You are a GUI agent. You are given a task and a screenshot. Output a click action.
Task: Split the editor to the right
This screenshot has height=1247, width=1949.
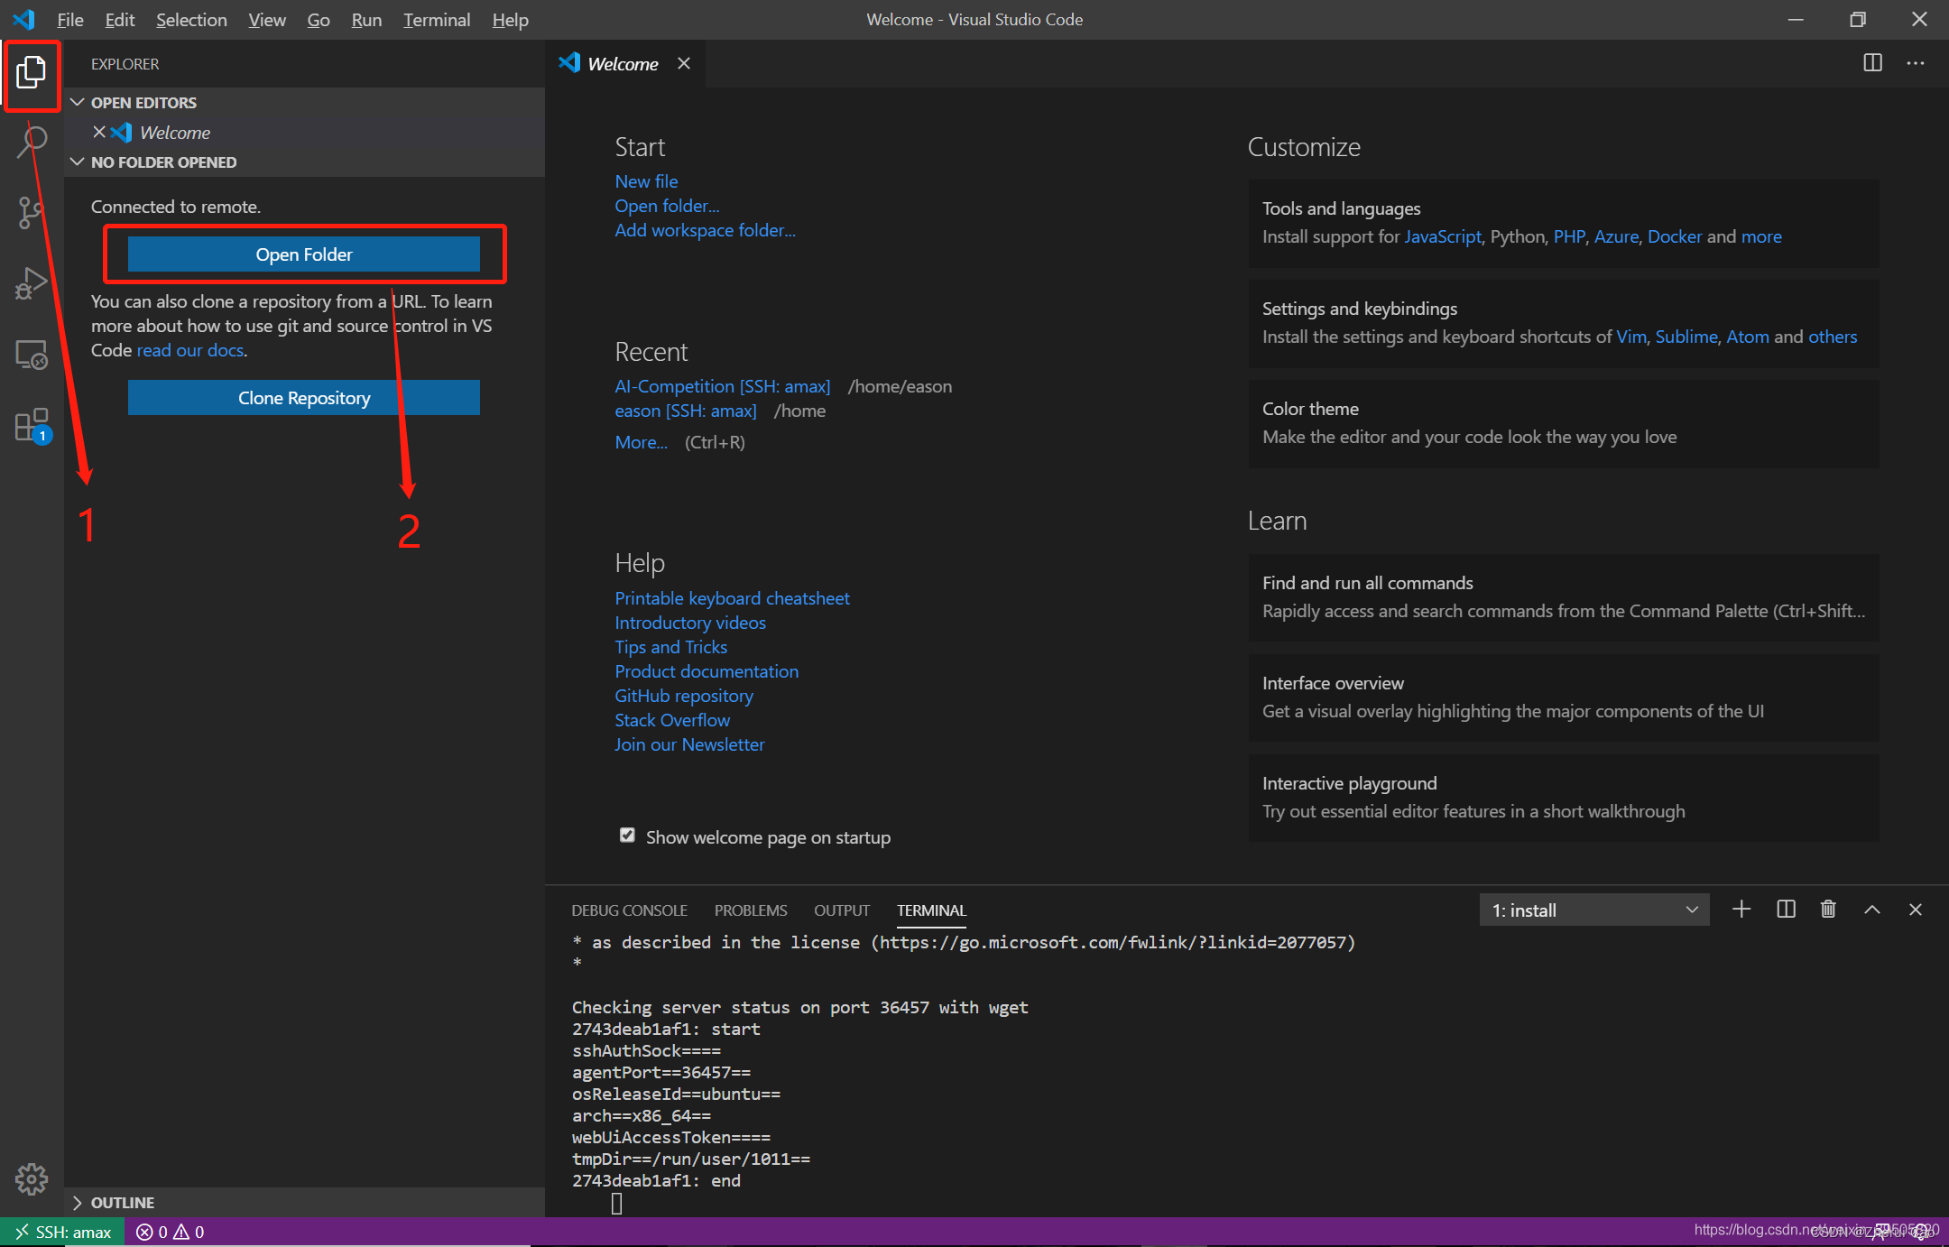[1873, 63]
